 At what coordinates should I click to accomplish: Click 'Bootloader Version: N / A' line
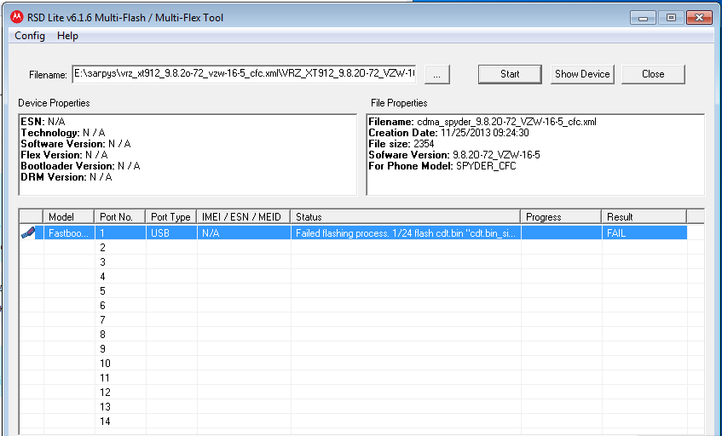(x=80, y=166)
